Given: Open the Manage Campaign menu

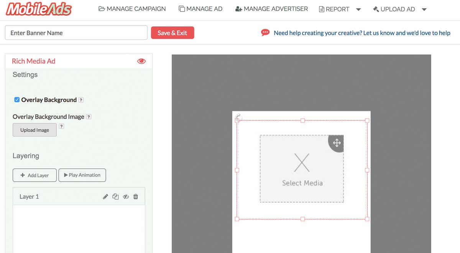Looking at the screenshot, I should pos(132,9).
